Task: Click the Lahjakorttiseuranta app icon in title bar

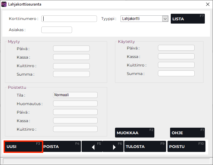Action: (4, 4)
